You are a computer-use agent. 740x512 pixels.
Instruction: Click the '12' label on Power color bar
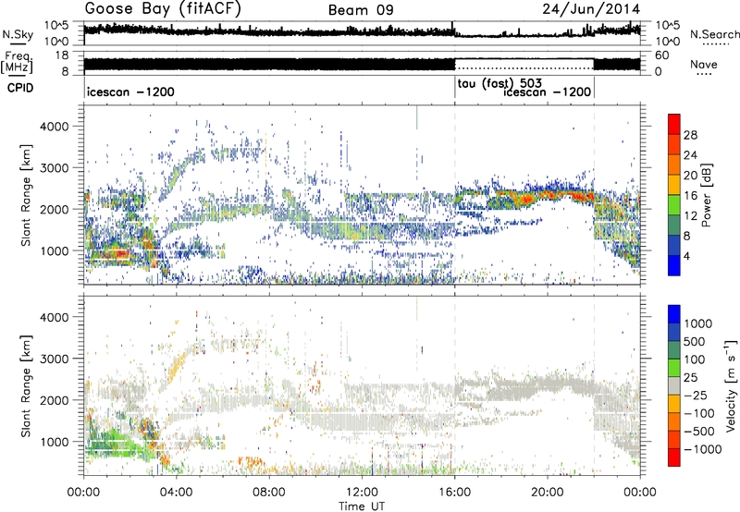coord(690,216)
